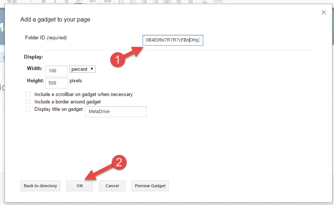This screenshot has height=205, width=334.
Task: Apply numbered list from toolbar
Action: [121, 1]
